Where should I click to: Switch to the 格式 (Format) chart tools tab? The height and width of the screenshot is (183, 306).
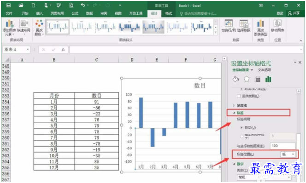pyautogui.click(x=169, y=13)
